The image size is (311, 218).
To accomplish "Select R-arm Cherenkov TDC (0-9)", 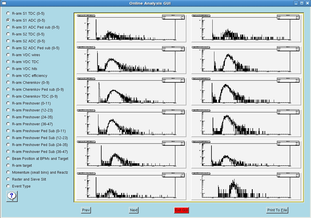I will (32, 96).
